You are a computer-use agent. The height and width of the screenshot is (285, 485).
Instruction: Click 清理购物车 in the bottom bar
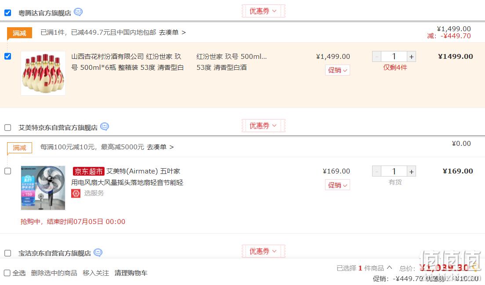pyautogui.click(x=131, y=273)
